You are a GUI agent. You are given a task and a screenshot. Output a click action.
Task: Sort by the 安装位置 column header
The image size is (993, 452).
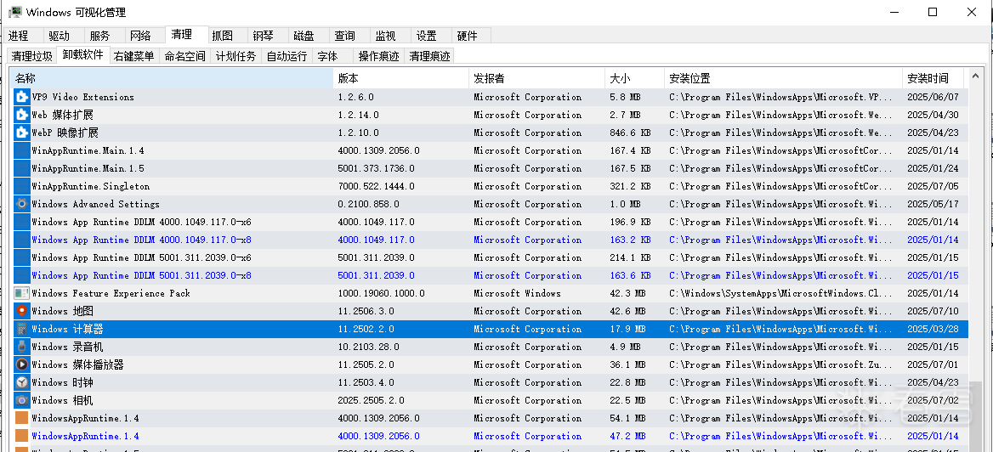click(783, 78)
